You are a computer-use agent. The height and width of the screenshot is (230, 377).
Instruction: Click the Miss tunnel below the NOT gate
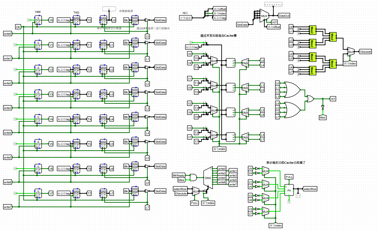323,117
